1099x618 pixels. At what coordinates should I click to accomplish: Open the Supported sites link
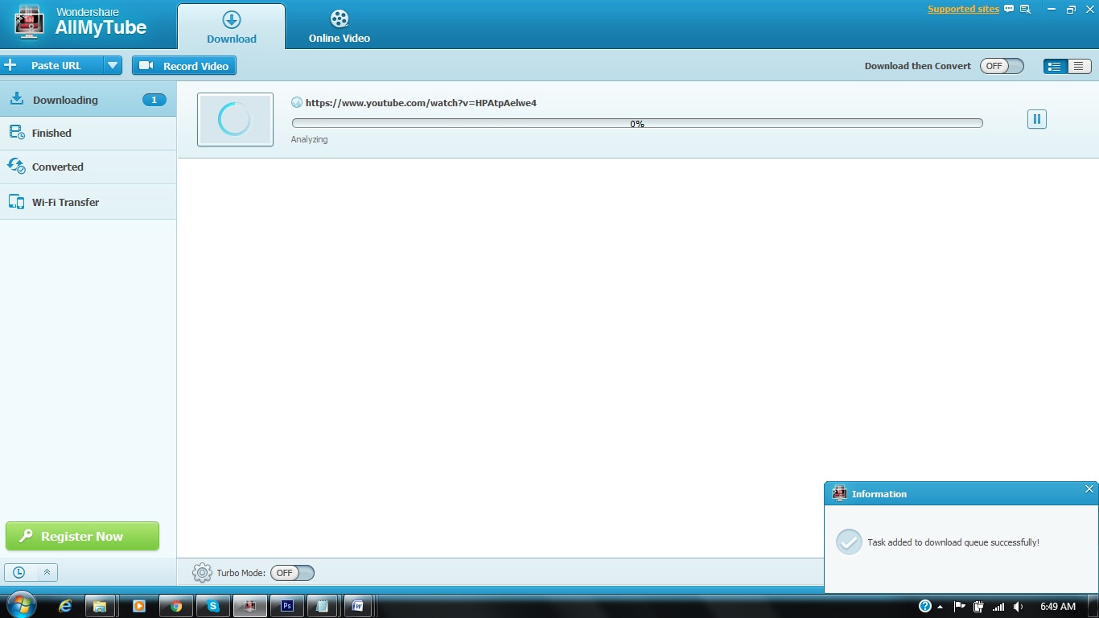pos(963,10)
